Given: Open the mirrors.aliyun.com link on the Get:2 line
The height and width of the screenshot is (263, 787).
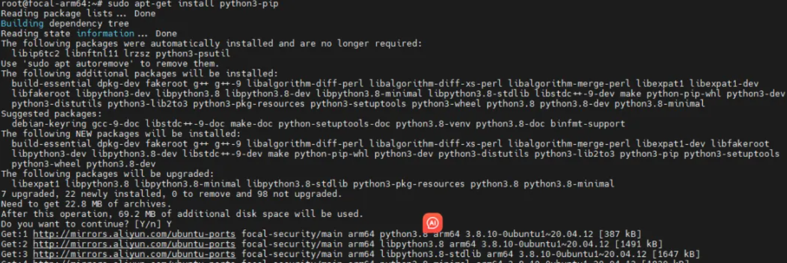Looking at the screenshot, I should click(134, 244).
